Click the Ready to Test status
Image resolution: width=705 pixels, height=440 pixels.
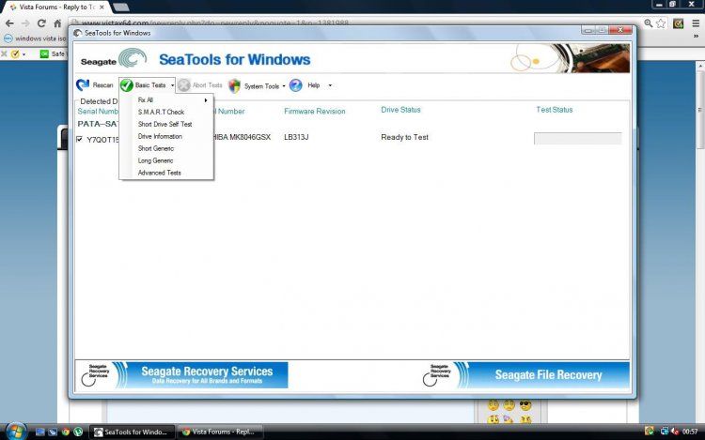click(x=404, y=137)
